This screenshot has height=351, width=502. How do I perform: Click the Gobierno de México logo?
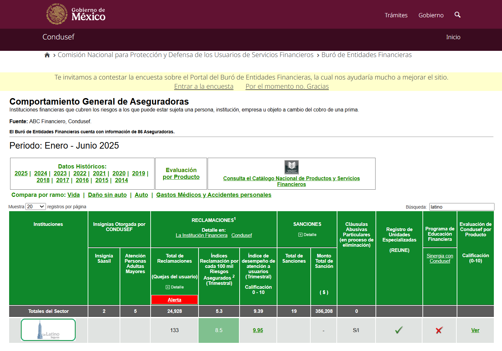tap(76, 14)
